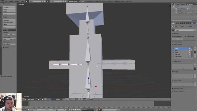Open the Render menu
197x111 pixels.
(x=11, y=1)
